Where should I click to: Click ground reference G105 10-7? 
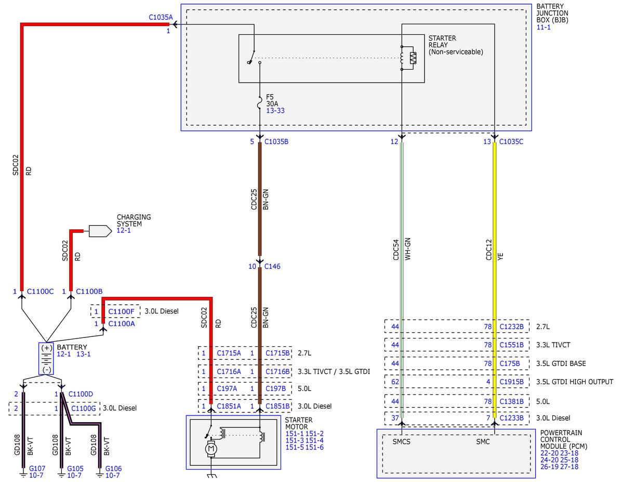[75, 472]
